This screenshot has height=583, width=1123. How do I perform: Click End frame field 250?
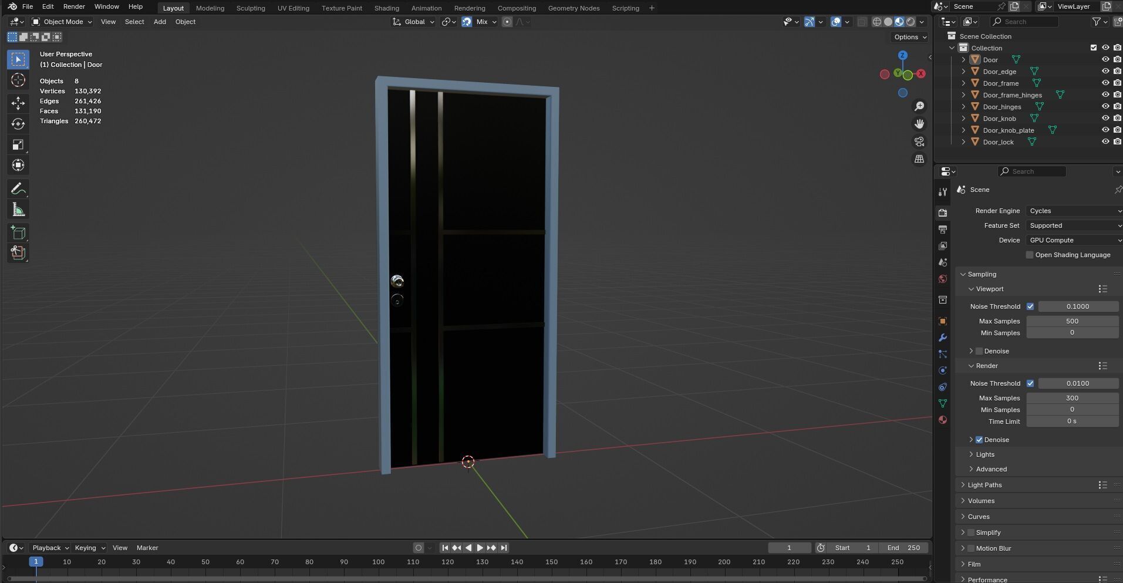(x=903, y=548)
